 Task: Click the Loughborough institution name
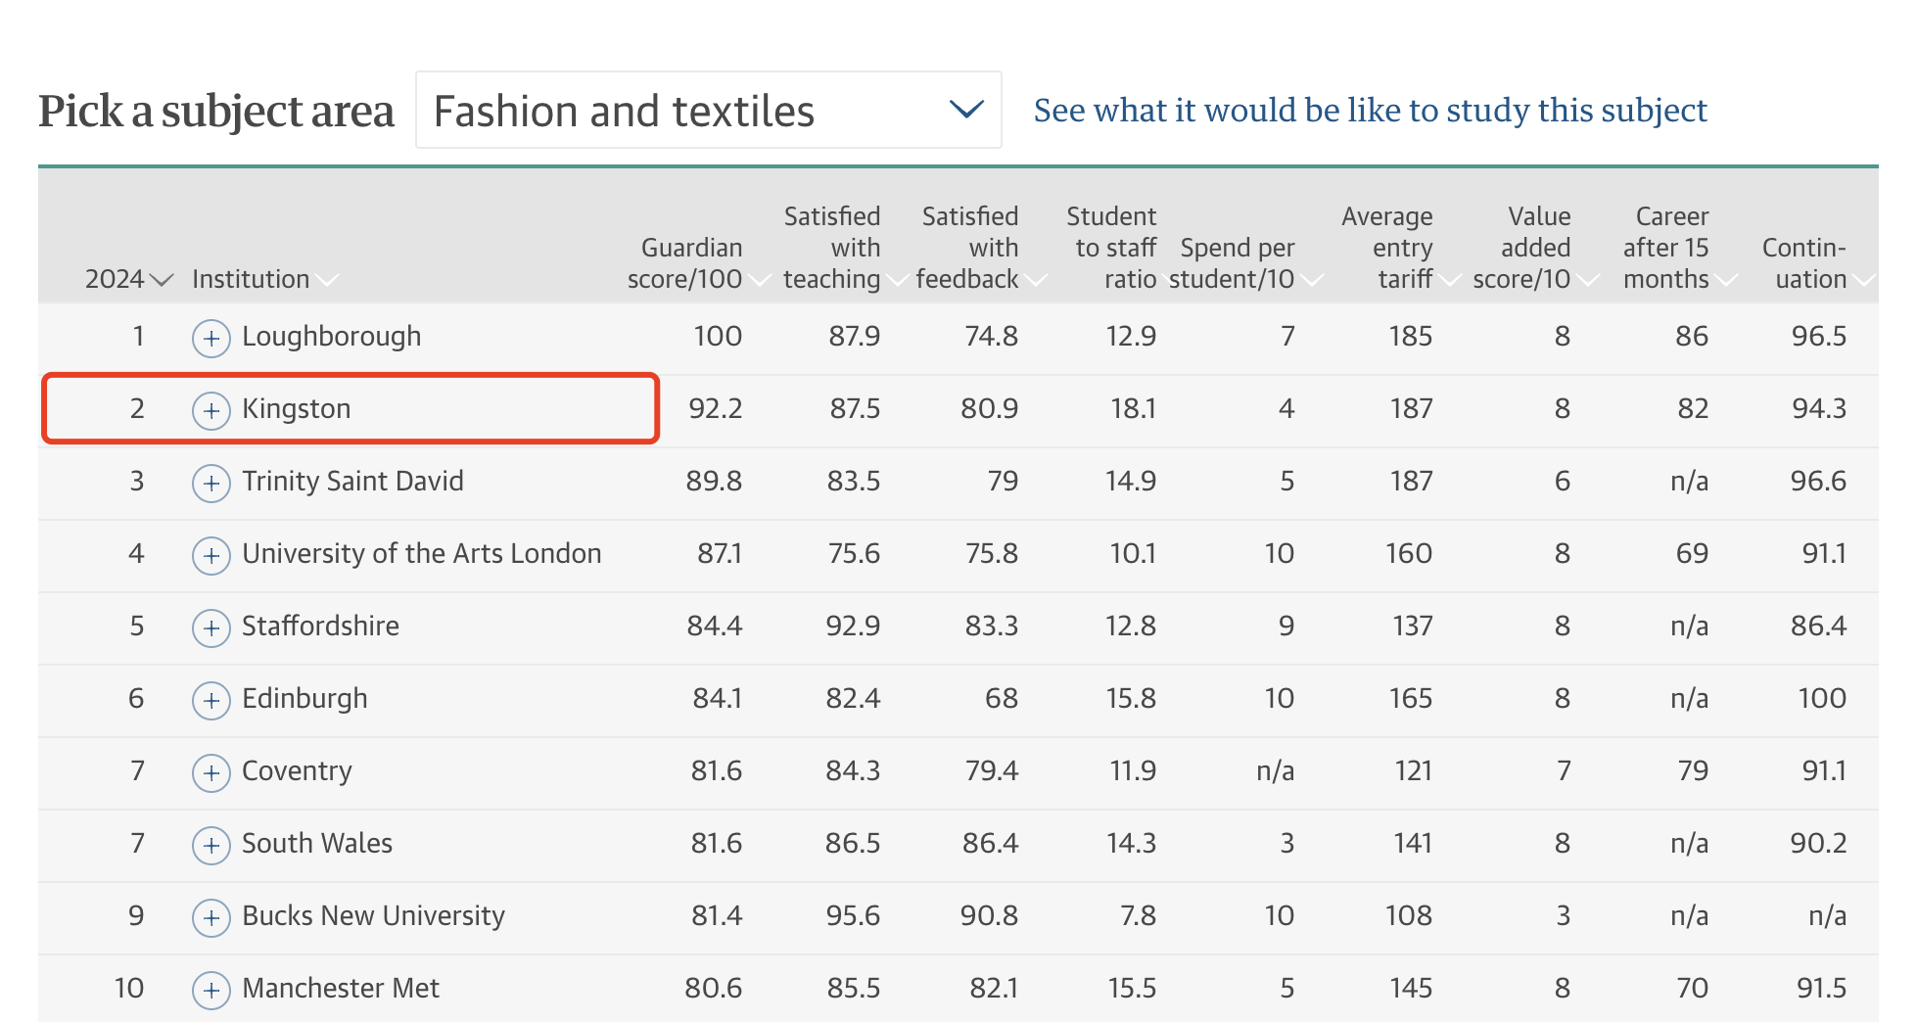[331, 337]
